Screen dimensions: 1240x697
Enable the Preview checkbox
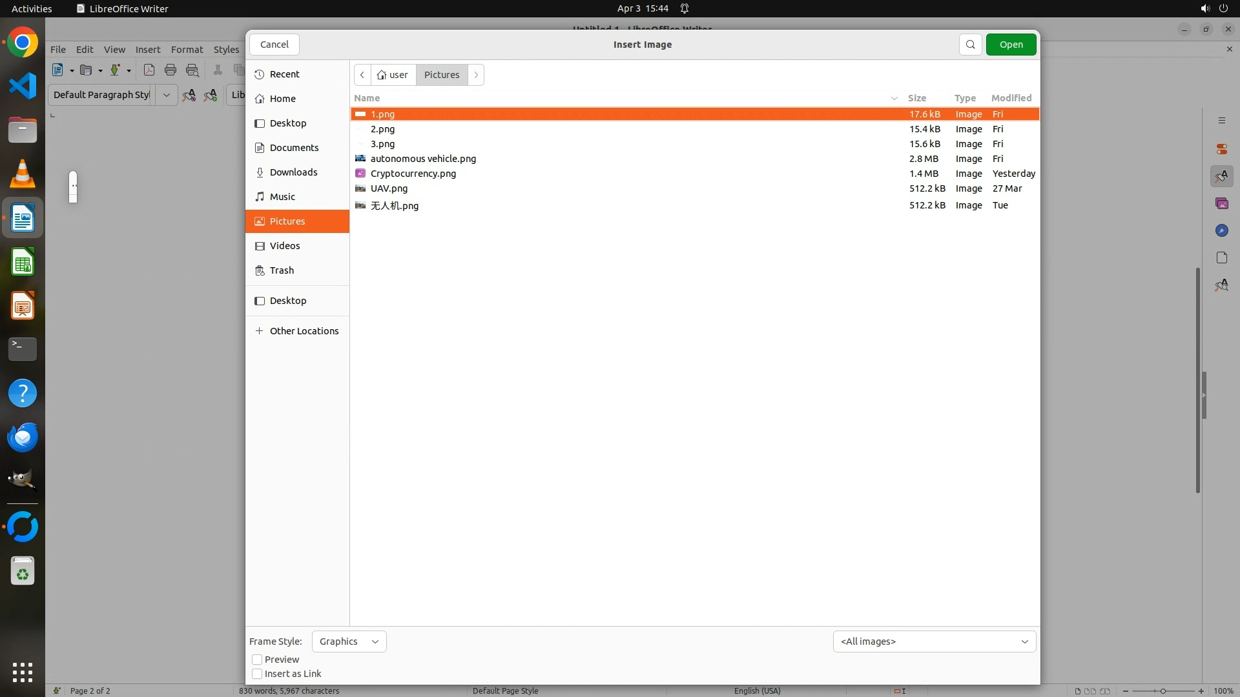tap(257, 660)
